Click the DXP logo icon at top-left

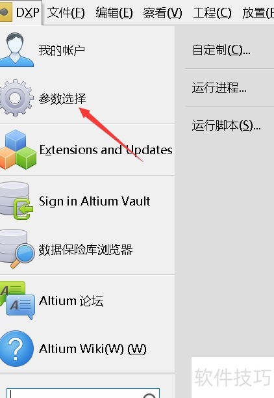(6, 12)
